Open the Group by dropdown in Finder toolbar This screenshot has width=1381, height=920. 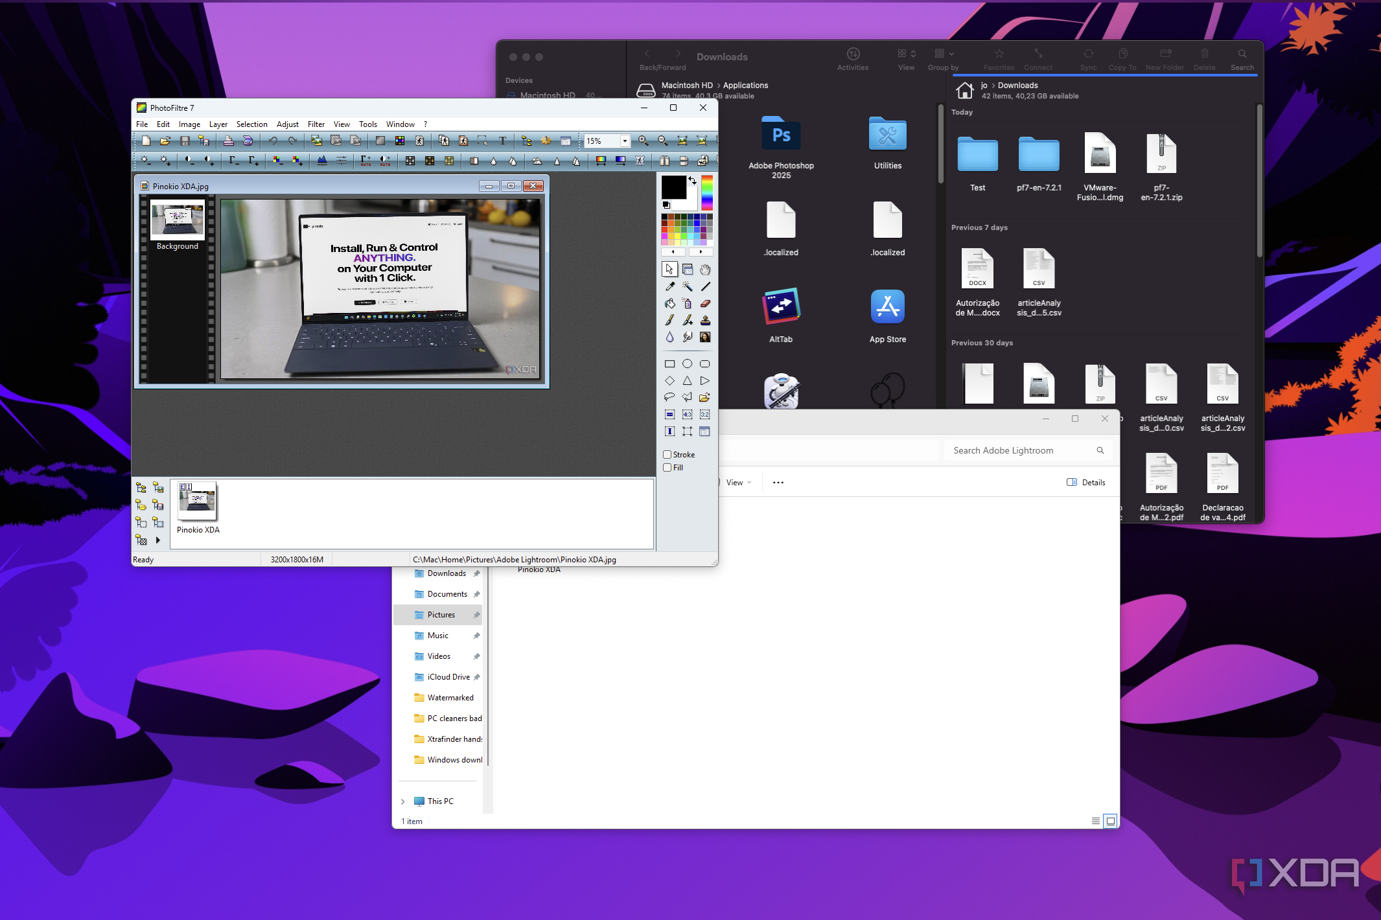[944, 59]
